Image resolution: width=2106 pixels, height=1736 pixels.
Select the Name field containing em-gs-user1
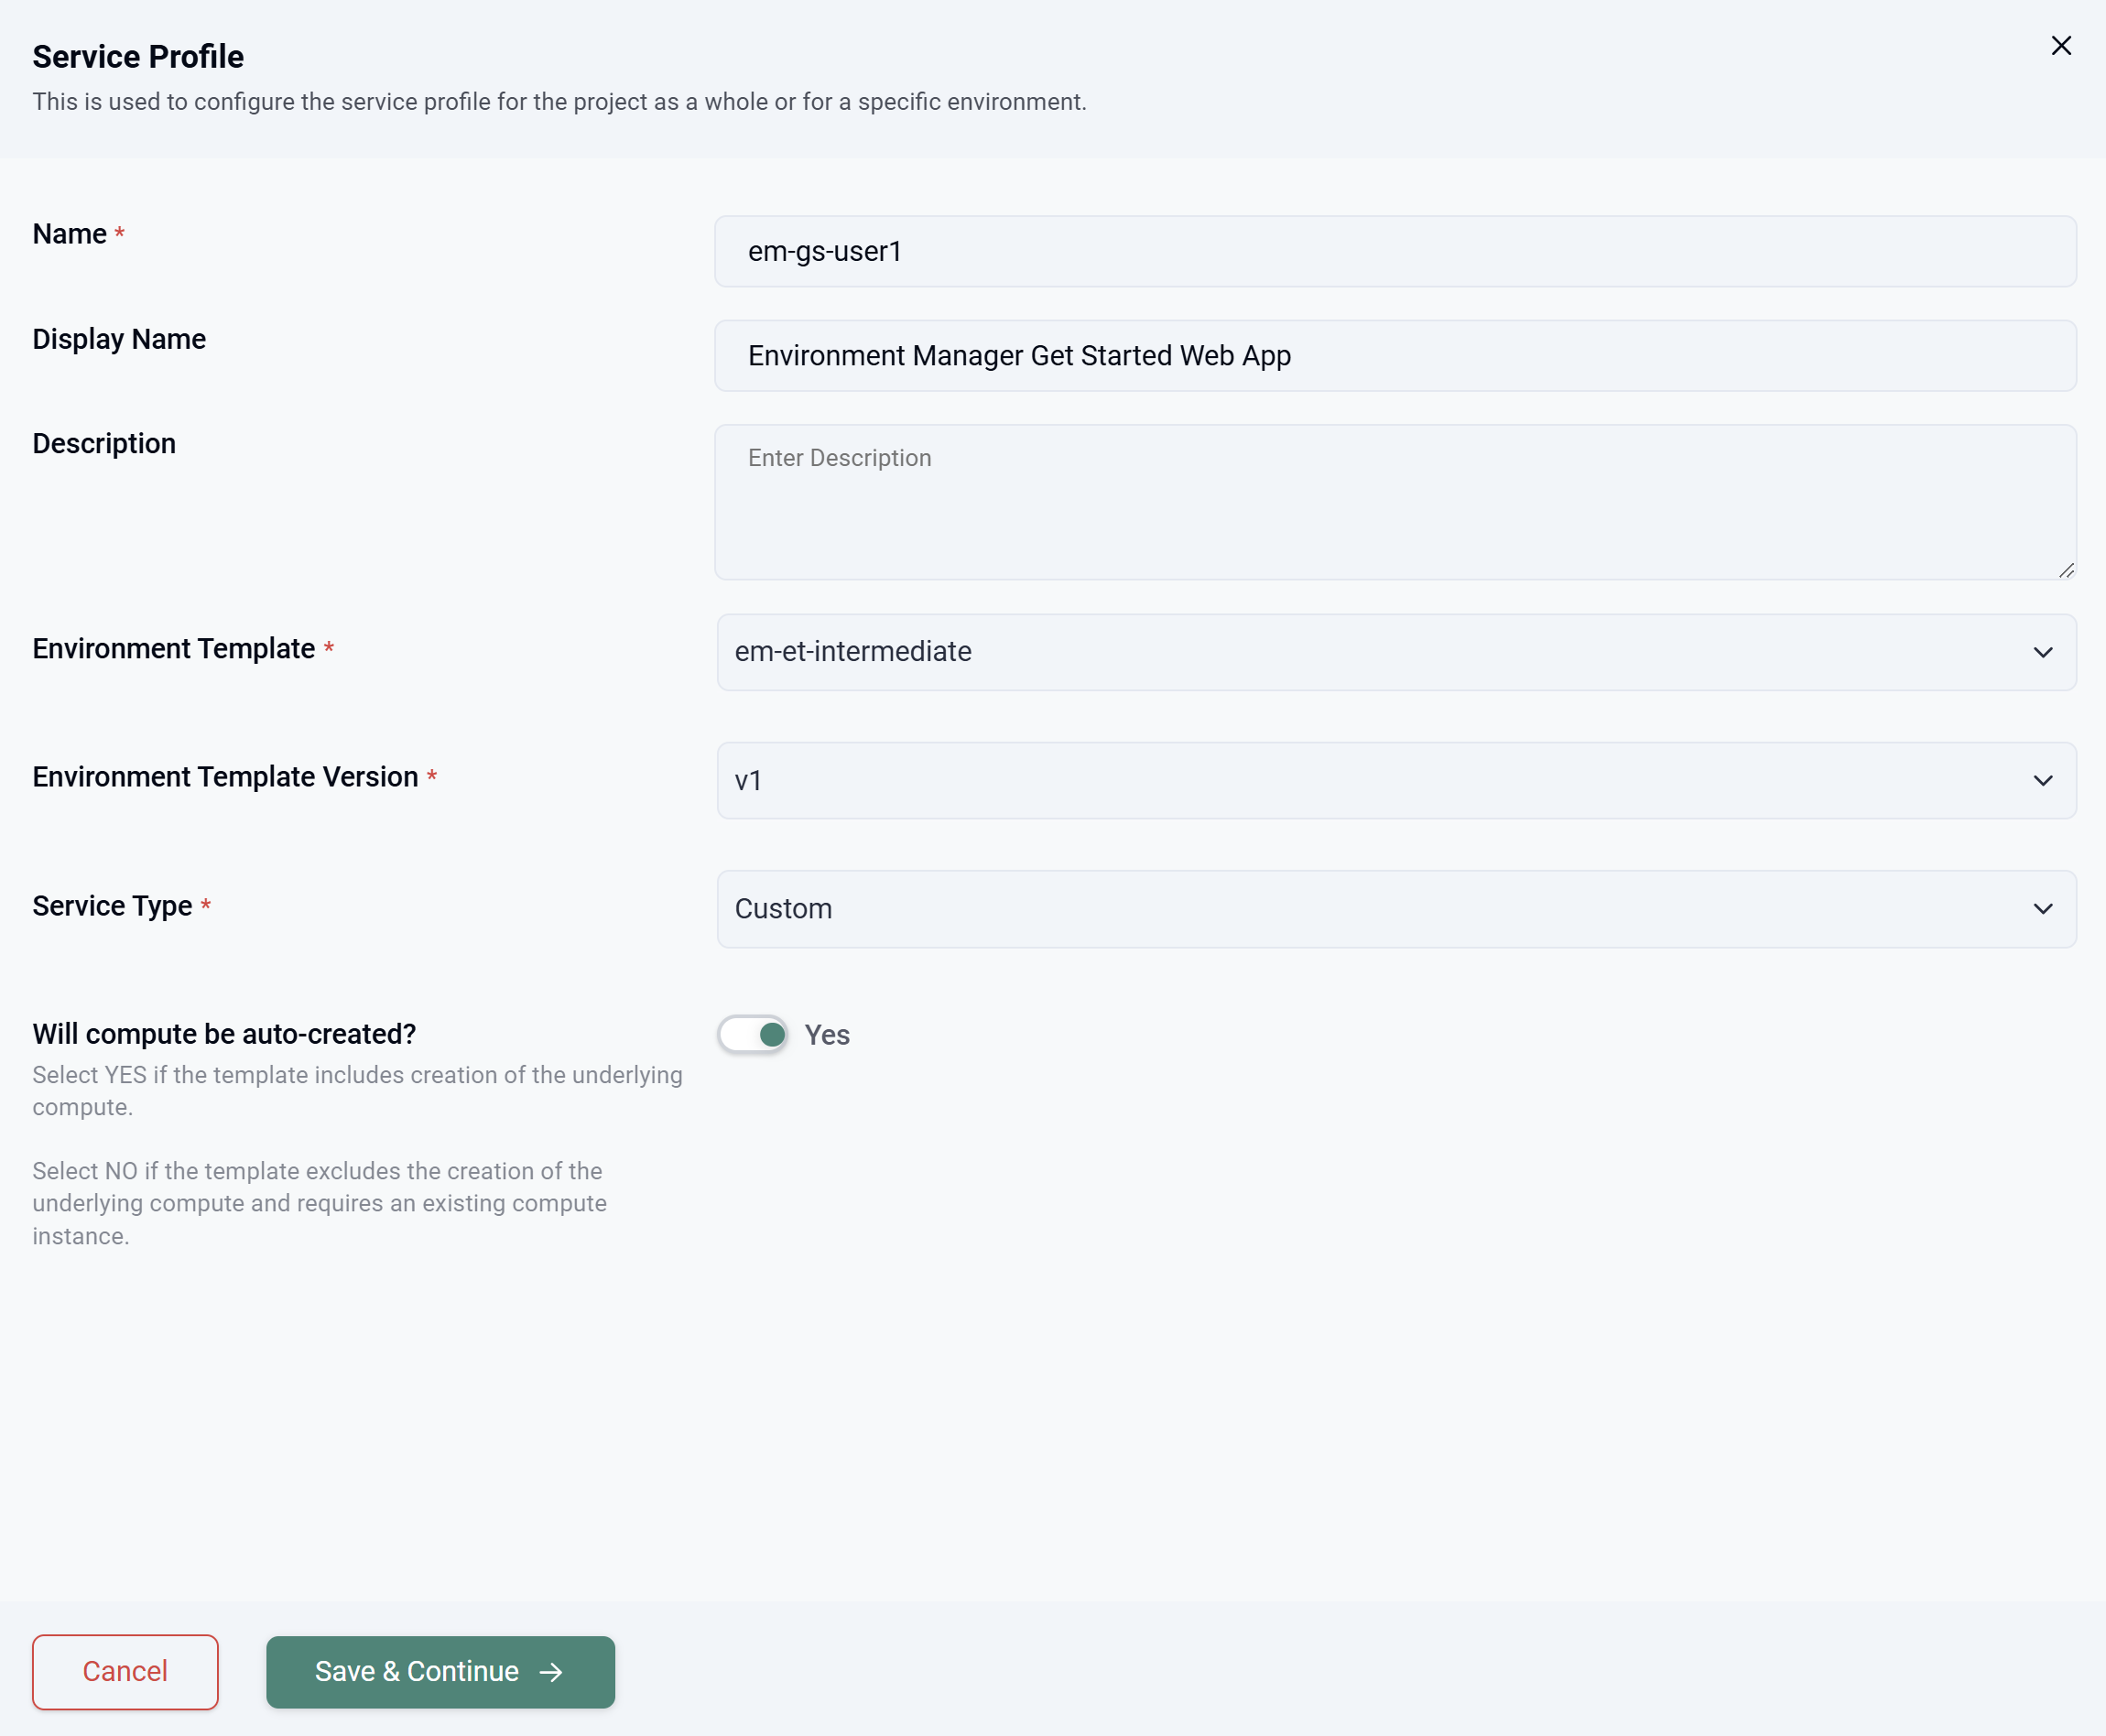1395,251
